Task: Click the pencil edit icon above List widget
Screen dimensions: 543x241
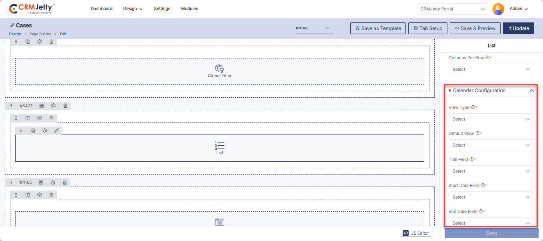Action: click(x=56, y=131)
